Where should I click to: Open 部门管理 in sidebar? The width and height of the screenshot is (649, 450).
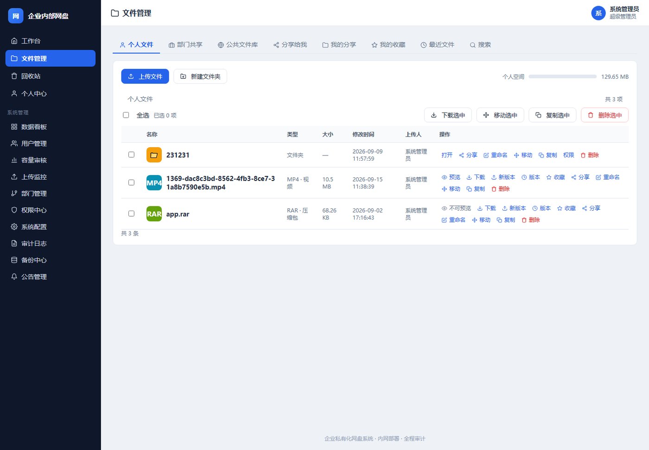click(x=51, y=194)
